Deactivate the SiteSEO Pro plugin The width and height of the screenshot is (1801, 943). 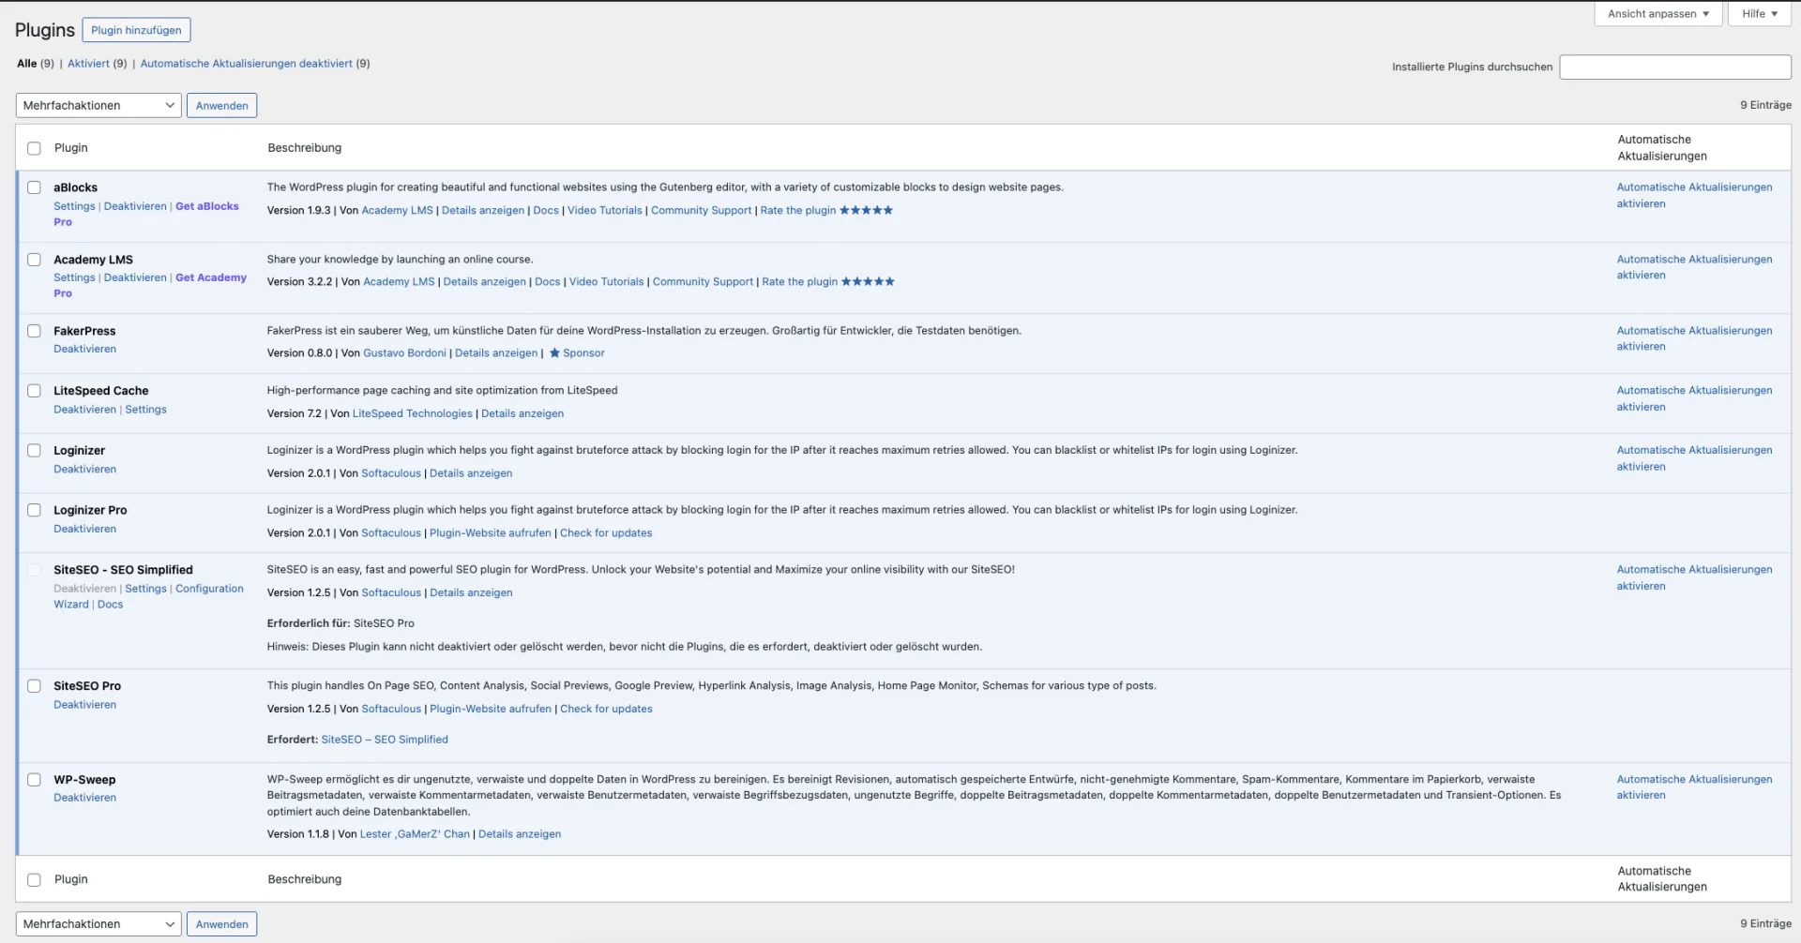tap(84, 705)
